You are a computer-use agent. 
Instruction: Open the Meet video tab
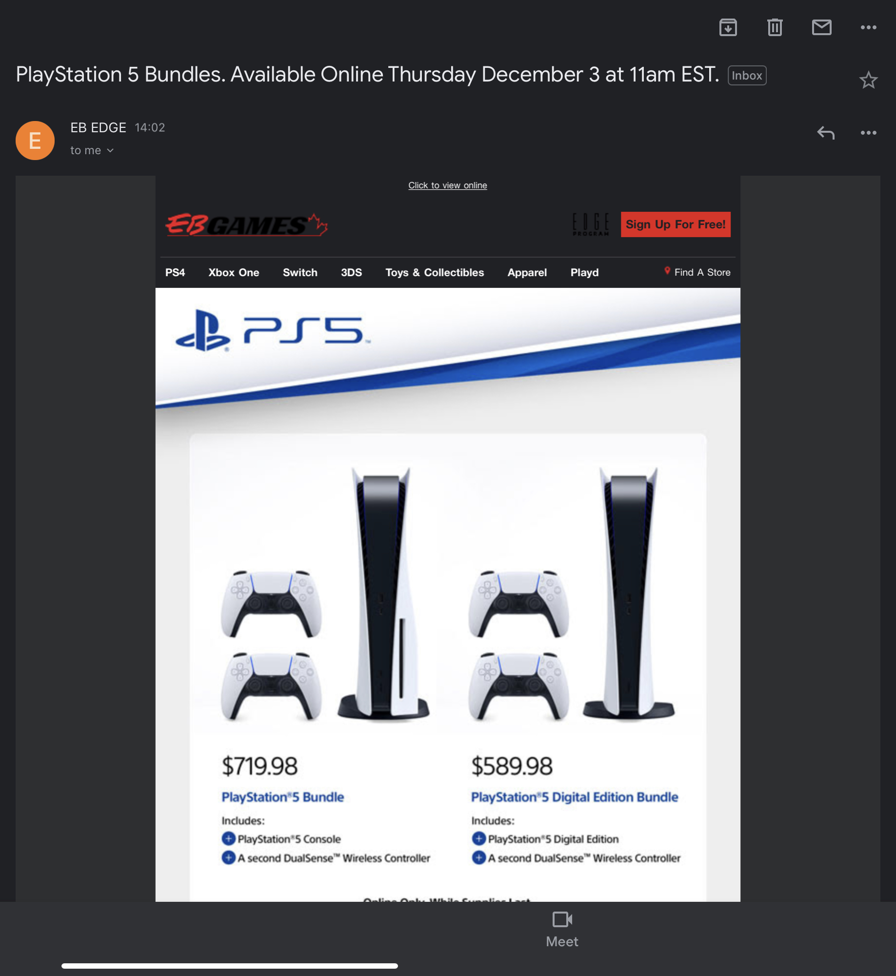(562, 929)
